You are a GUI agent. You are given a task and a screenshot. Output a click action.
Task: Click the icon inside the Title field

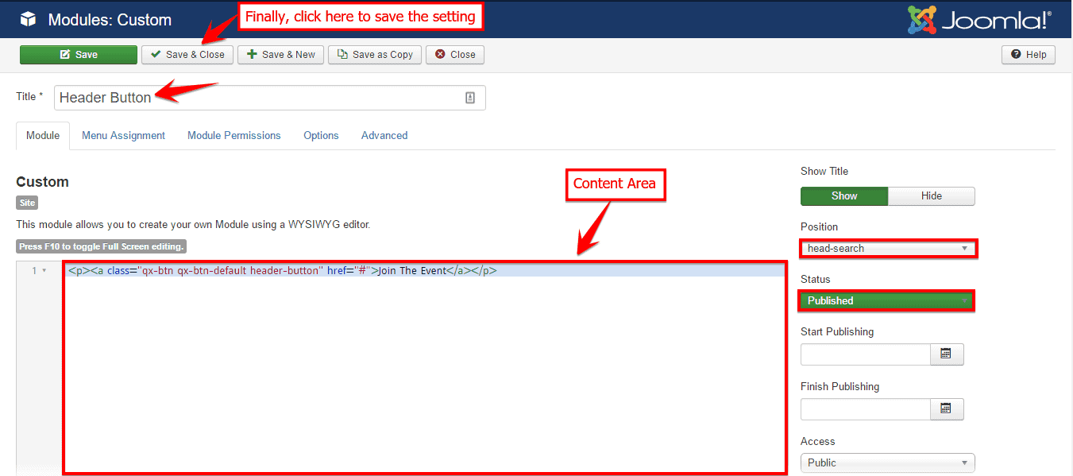469,98
